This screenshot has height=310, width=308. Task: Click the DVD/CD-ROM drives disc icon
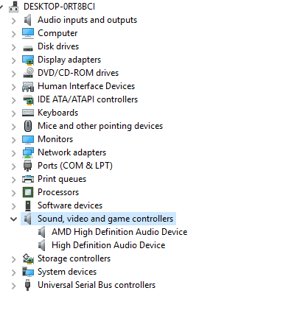[x=28, y=73]
